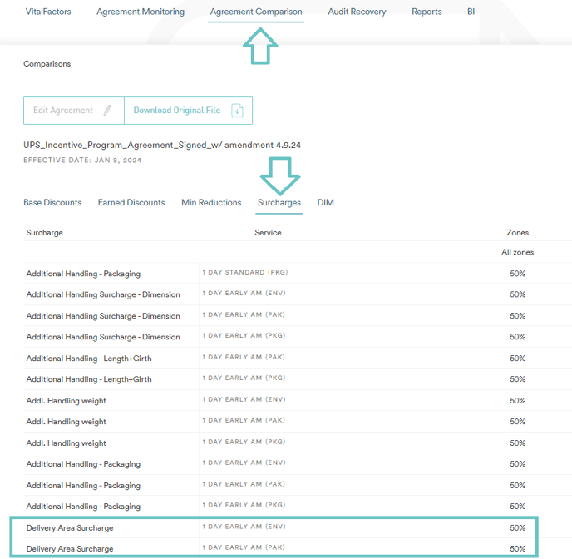
Task: Select Addl. Handling weight Early AM (PKG) row
Action: click(x=298, y=443)
